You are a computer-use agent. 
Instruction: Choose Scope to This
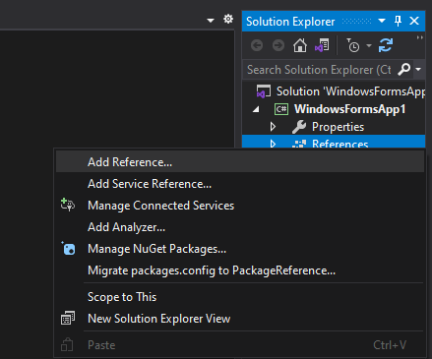240,297
